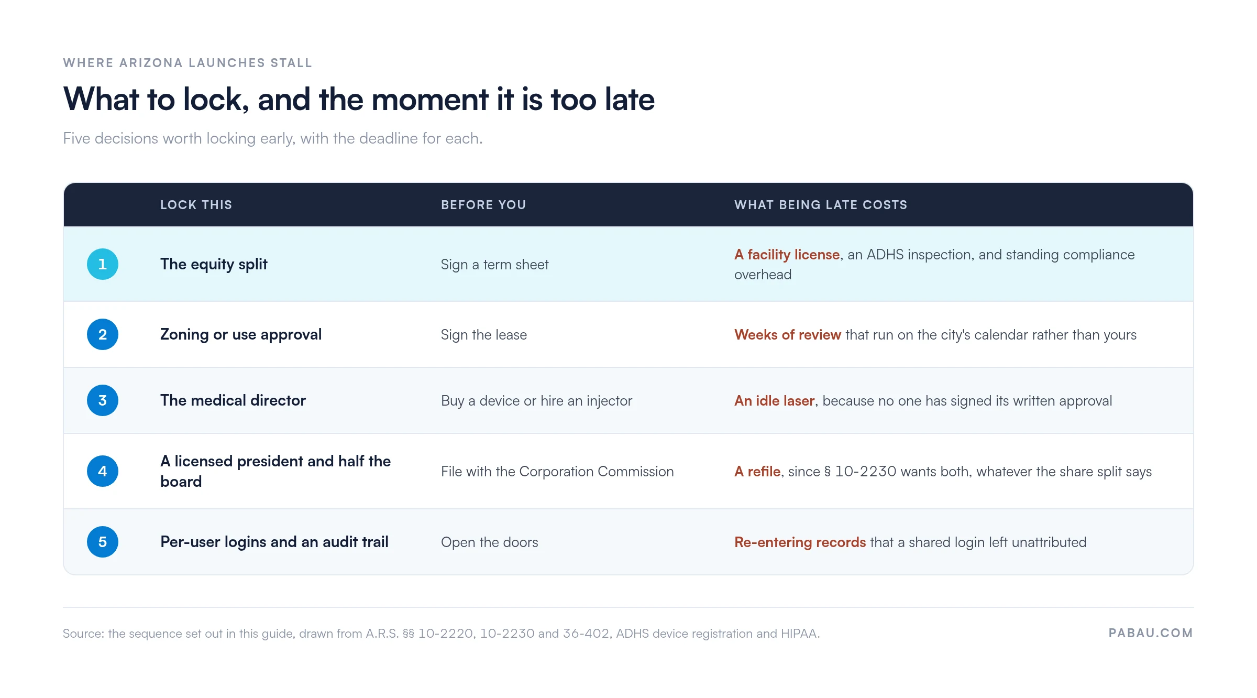Screen dimensions: 1257x698
Task: Open the PABAU.COM link in footer
Action: [x=1151, y=633]
